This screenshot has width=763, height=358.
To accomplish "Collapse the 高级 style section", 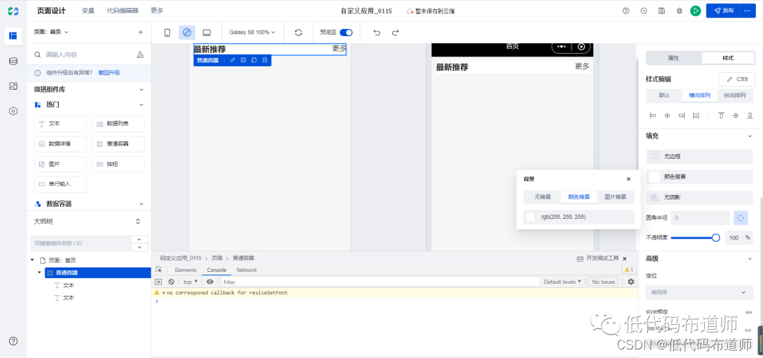I will (750, 258).
